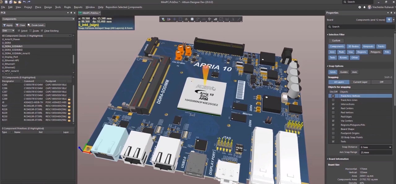
Task: Select the move objects cross icon
Action: coord(175,19)
